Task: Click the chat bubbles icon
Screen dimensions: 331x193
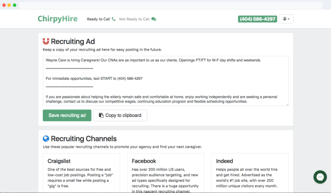Action: 154,19
